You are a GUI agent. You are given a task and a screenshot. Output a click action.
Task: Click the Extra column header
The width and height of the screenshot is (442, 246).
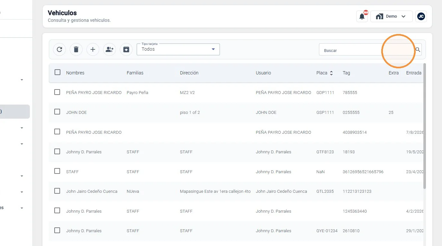tap(393, 73)
